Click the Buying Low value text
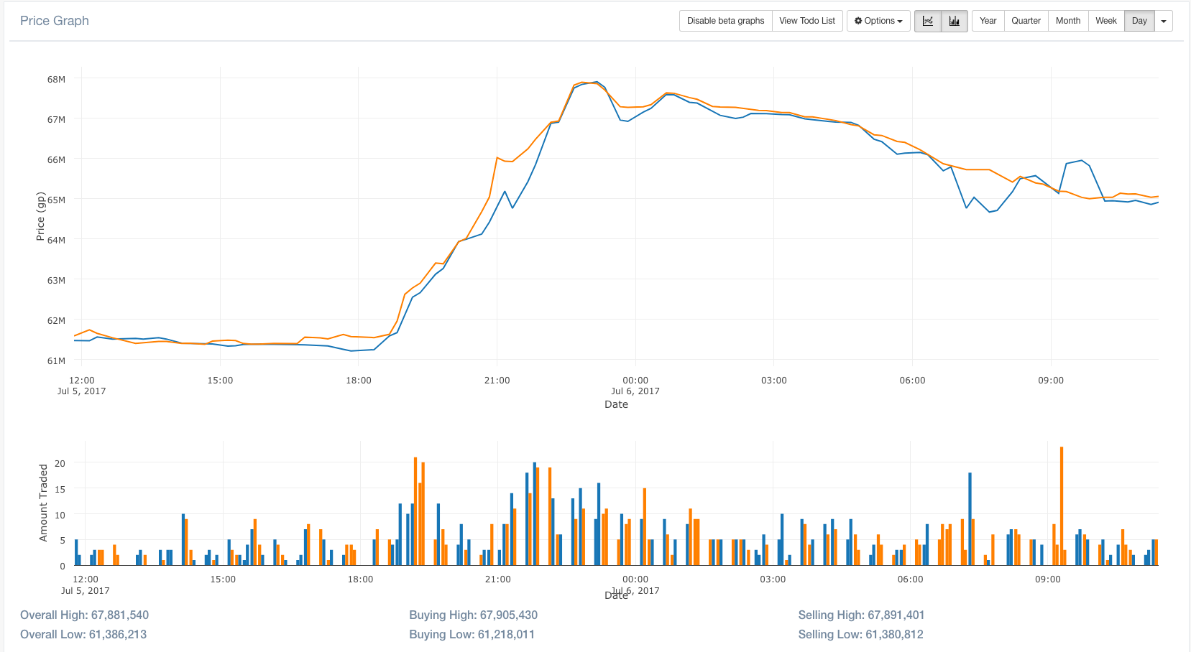The width and height of the screenshot is (1191, 652). click(x=472, y=635)
